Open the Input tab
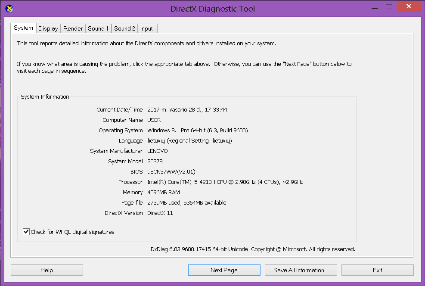Image resolution: width=425 pixels, height=286 pixels. [146, 28]
